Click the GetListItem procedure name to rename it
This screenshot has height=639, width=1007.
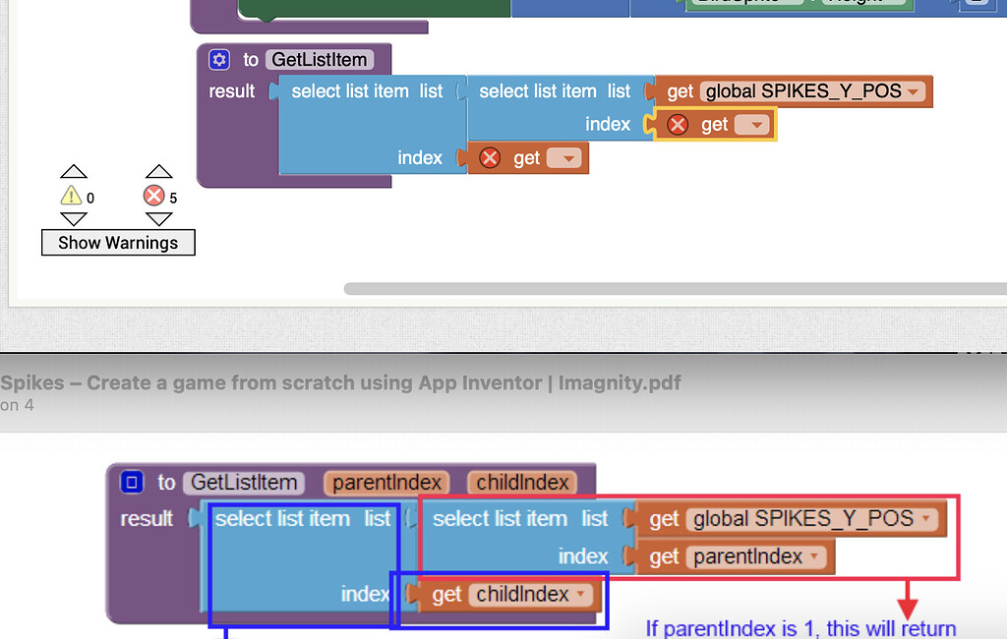(317, 59)
